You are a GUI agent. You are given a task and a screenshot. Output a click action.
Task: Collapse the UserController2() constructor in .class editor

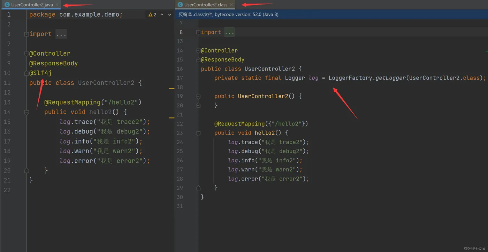click(x=198, y=96)
